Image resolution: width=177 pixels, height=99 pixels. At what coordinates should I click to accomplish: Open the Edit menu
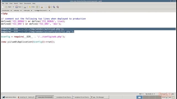pos(7,3)
